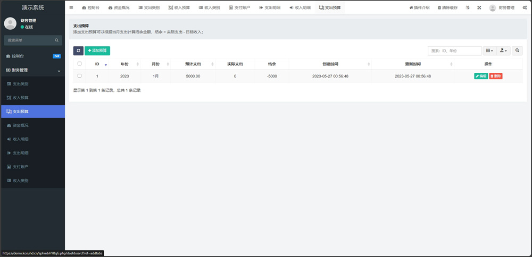This screenshot has height=257, width=532.
Task: Open the language switch icon in header
Action: (x=468, y=7)
